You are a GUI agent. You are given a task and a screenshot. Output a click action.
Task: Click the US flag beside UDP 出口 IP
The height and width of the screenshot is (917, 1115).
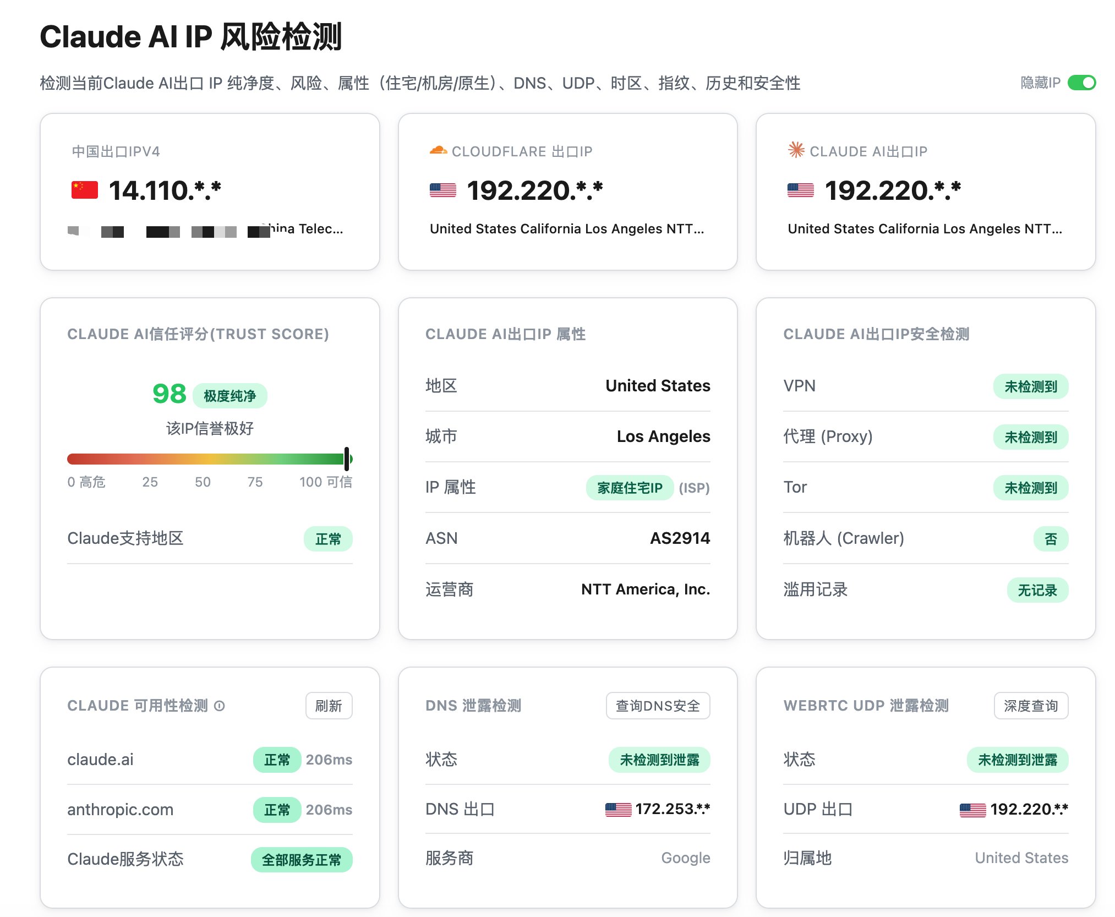(x=972, y=810)
